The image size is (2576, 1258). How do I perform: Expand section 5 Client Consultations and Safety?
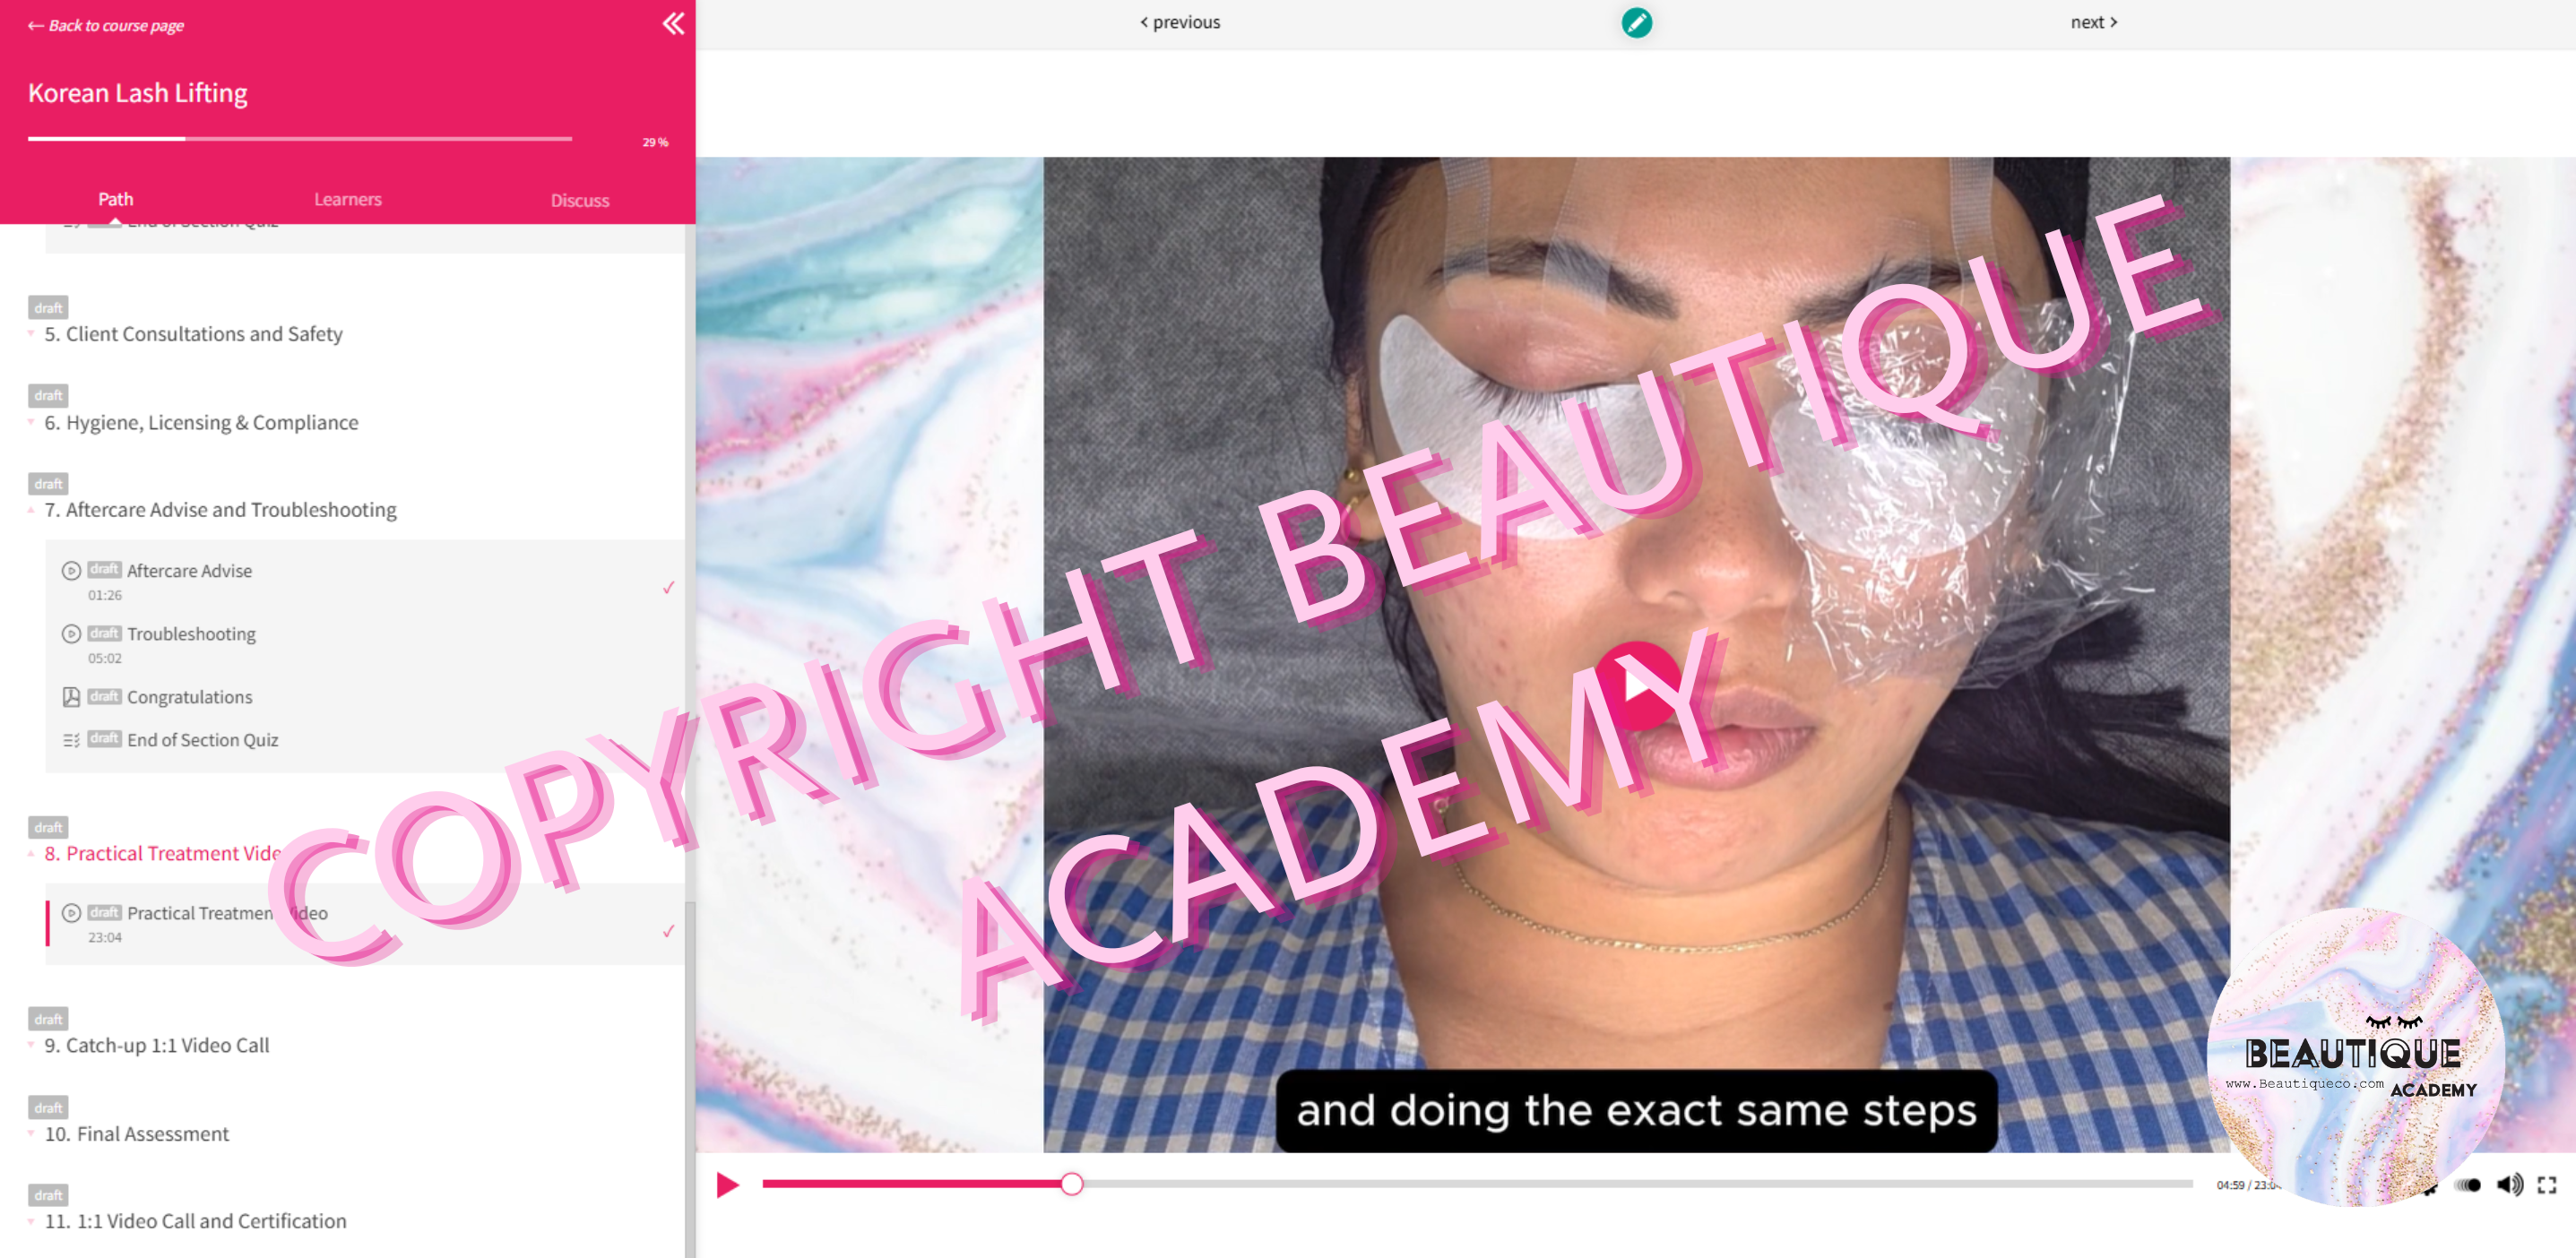tap(193, 334)
